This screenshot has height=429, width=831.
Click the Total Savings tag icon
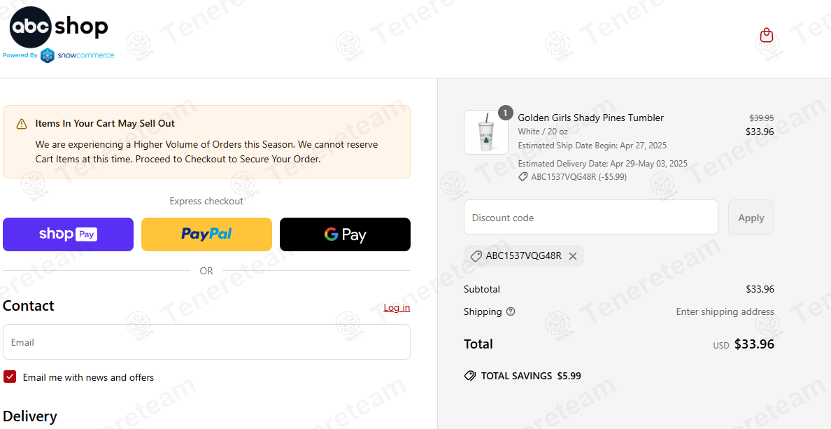pos(470,376)
